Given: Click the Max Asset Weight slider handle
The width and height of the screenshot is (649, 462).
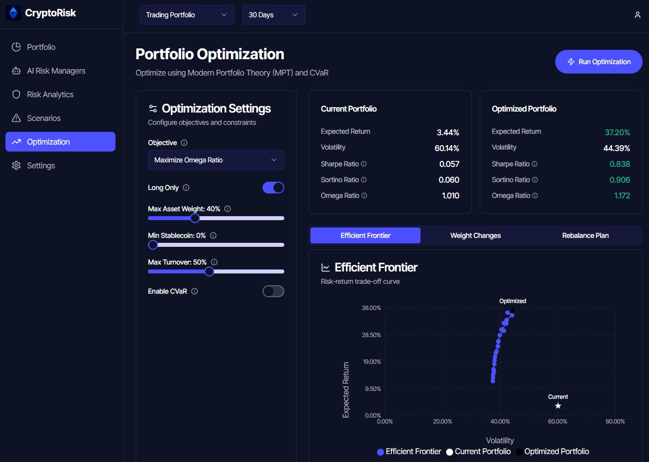Looking at the screenshot, I should [195, 218].
